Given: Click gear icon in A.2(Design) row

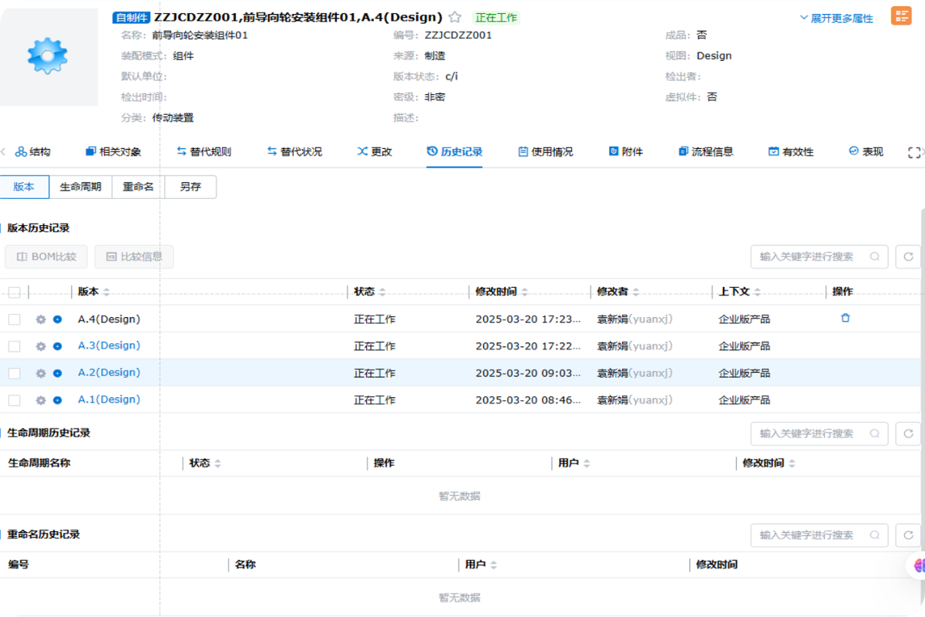Looking at the screenshot, I should [41, 373].
